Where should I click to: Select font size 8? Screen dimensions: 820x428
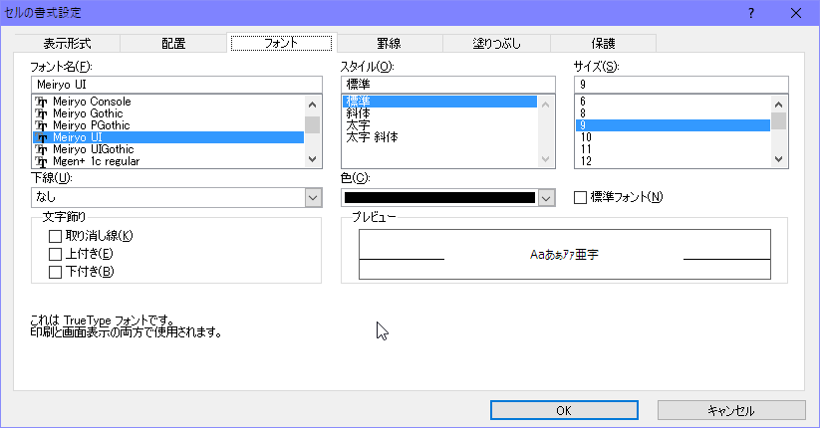673,113
